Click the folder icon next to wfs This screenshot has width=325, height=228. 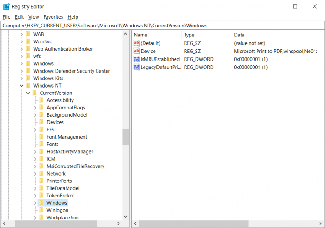coord(28,56)
